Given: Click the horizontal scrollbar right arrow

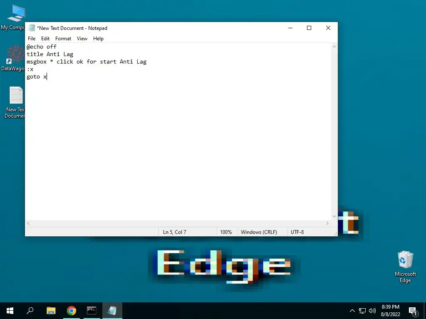Looking at the screenshot, I should [327, 223].
